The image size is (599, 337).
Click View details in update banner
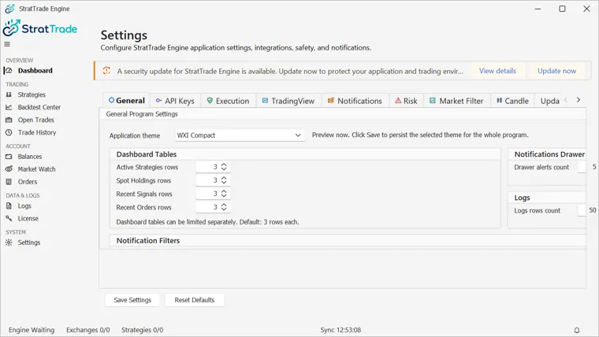coord(497,71)
